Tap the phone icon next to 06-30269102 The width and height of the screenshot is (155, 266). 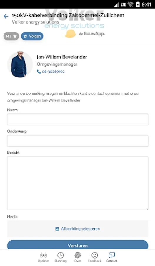[x=39, y=72]
